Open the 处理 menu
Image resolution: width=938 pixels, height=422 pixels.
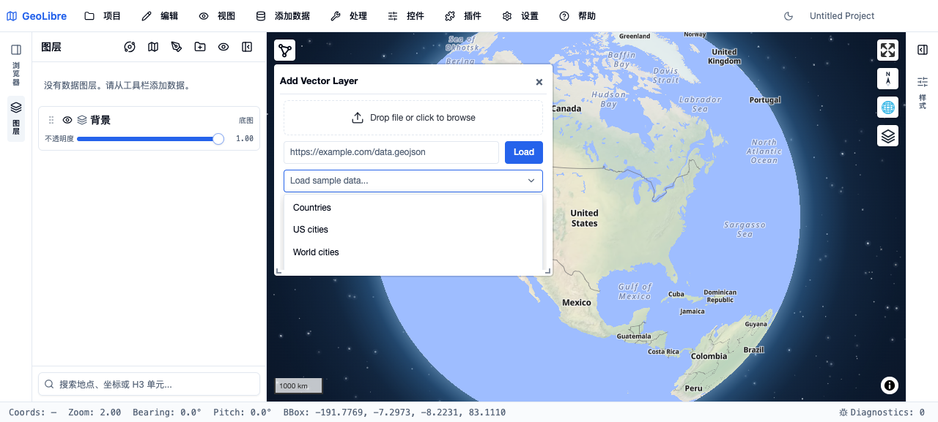point(349,16)
